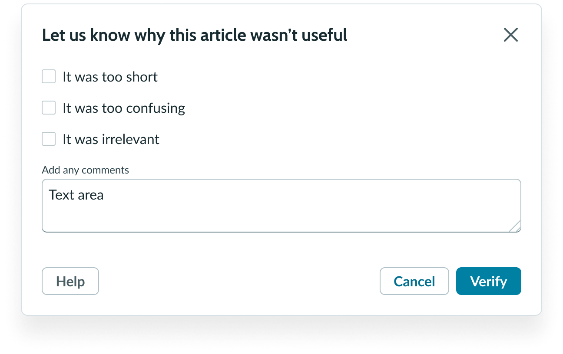Viewport: 563px width, 354px height.
Task: Close the article feedback dialog
Action: (510, 35)
